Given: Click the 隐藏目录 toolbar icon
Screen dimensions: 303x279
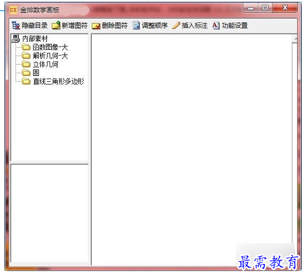Looking at the screenshot, I should click(15, 25).
